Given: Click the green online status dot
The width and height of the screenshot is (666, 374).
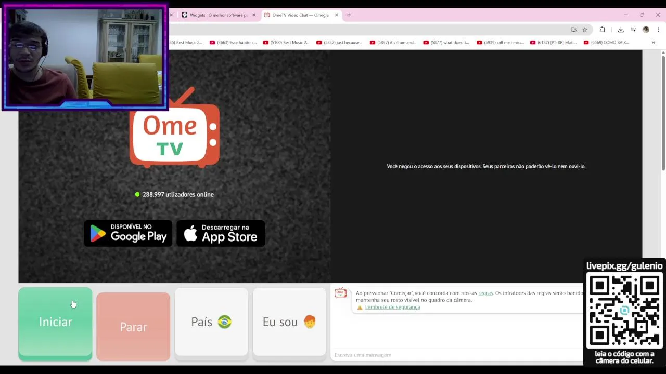Looking at the screenshot, I should 137,194.
